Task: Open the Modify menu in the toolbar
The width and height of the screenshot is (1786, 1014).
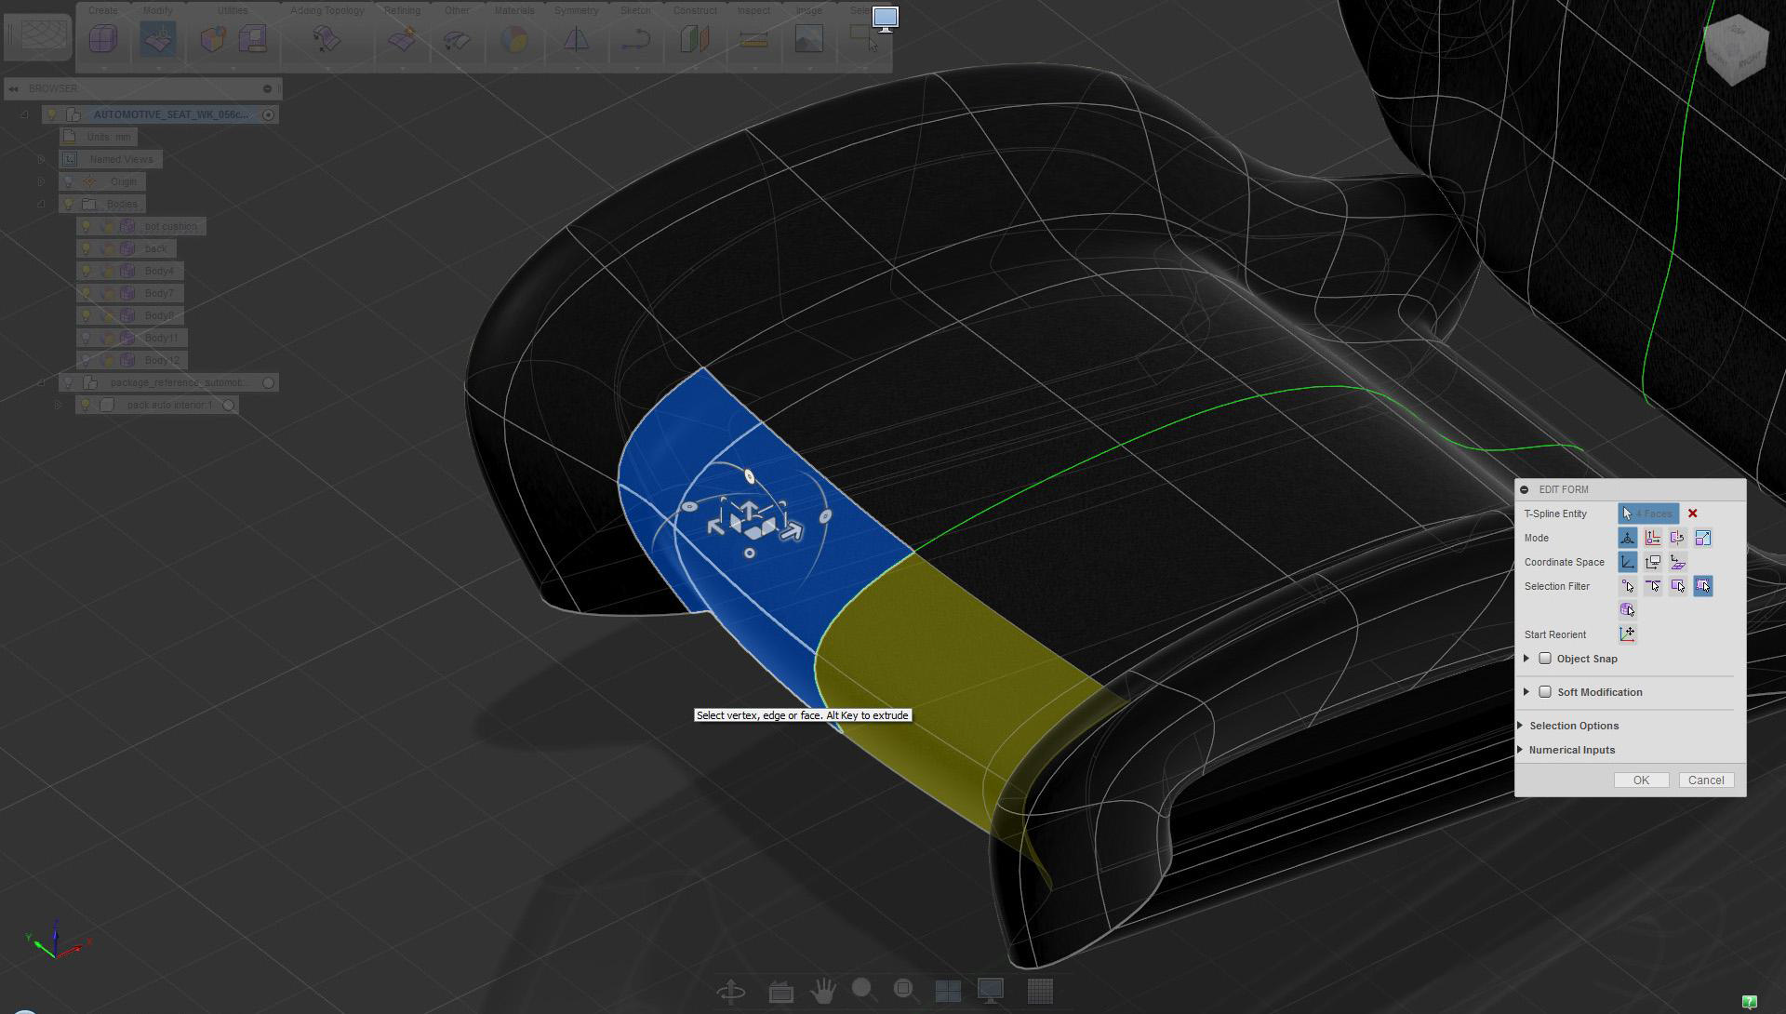Action: [157, 10]
